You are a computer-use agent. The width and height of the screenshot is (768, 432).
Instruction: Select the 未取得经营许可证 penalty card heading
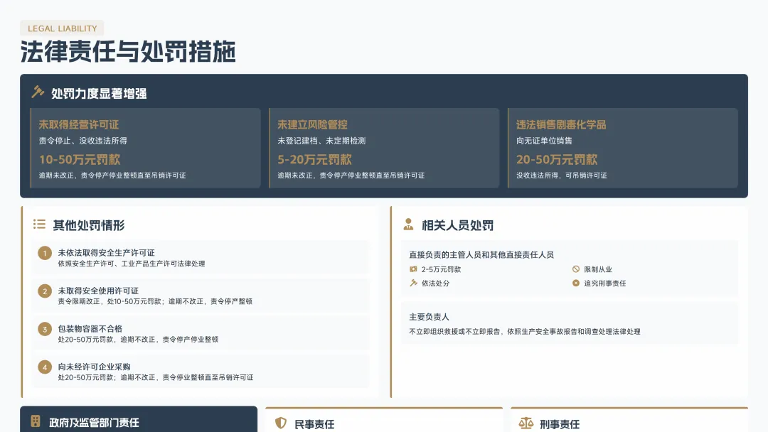coord(79,124)
